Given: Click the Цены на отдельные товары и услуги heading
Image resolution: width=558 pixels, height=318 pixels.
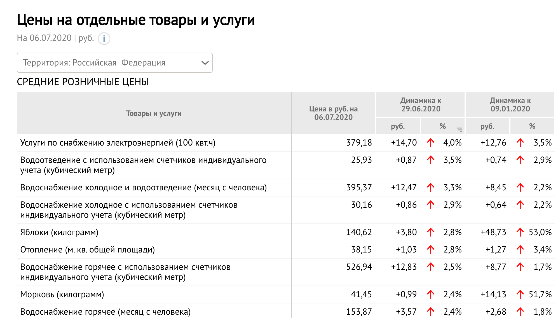Looking at the screenshot, I should (136, 20).
